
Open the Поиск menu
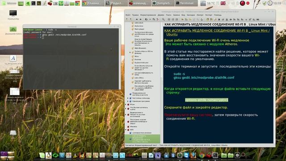click(168, 15)
